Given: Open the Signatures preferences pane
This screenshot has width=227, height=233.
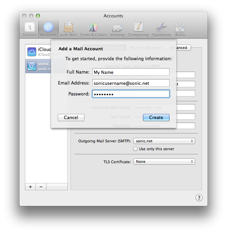Looking at the screenshot, I should 161,29.
